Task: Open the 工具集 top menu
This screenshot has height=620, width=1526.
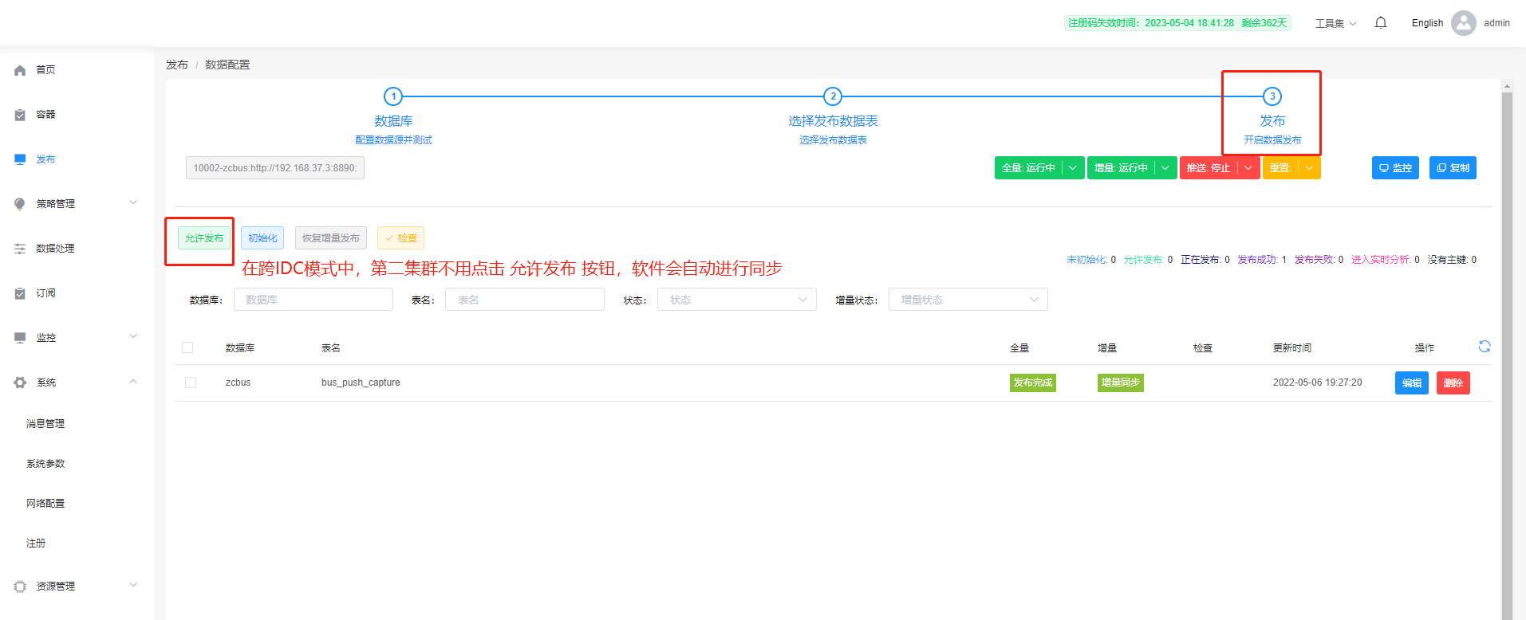Action: pos(1335,23)
